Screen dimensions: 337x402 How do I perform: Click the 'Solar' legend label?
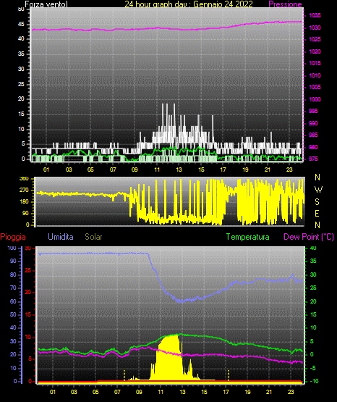[x=93, y=237]
